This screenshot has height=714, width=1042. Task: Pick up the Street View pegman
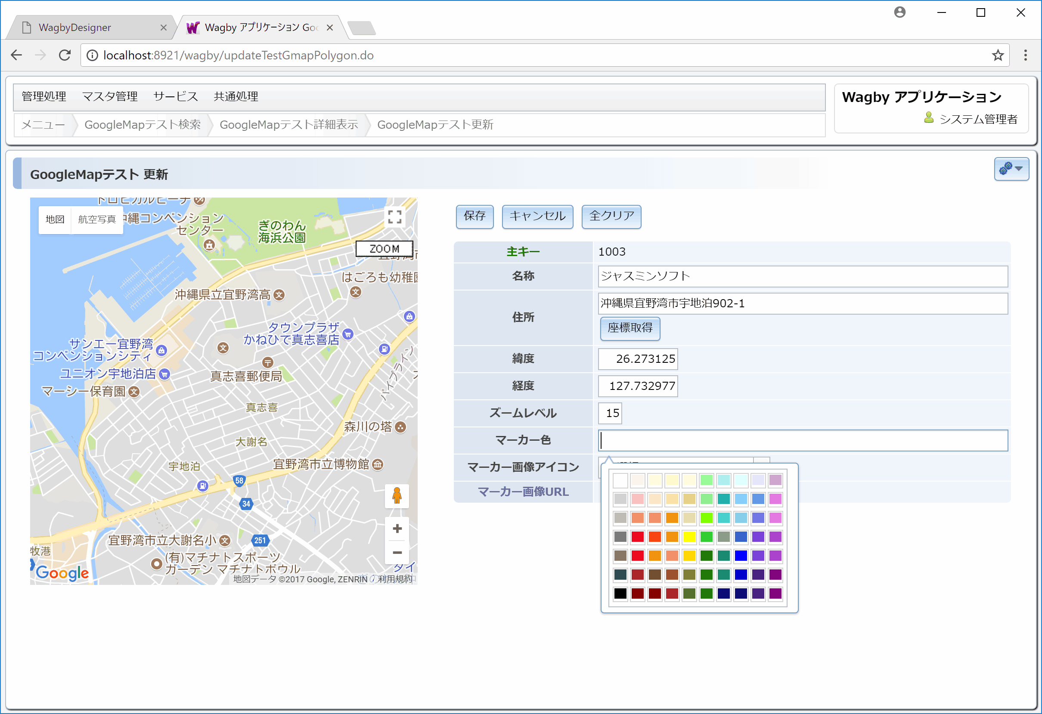pyautogui.click(x=397, y=496)
